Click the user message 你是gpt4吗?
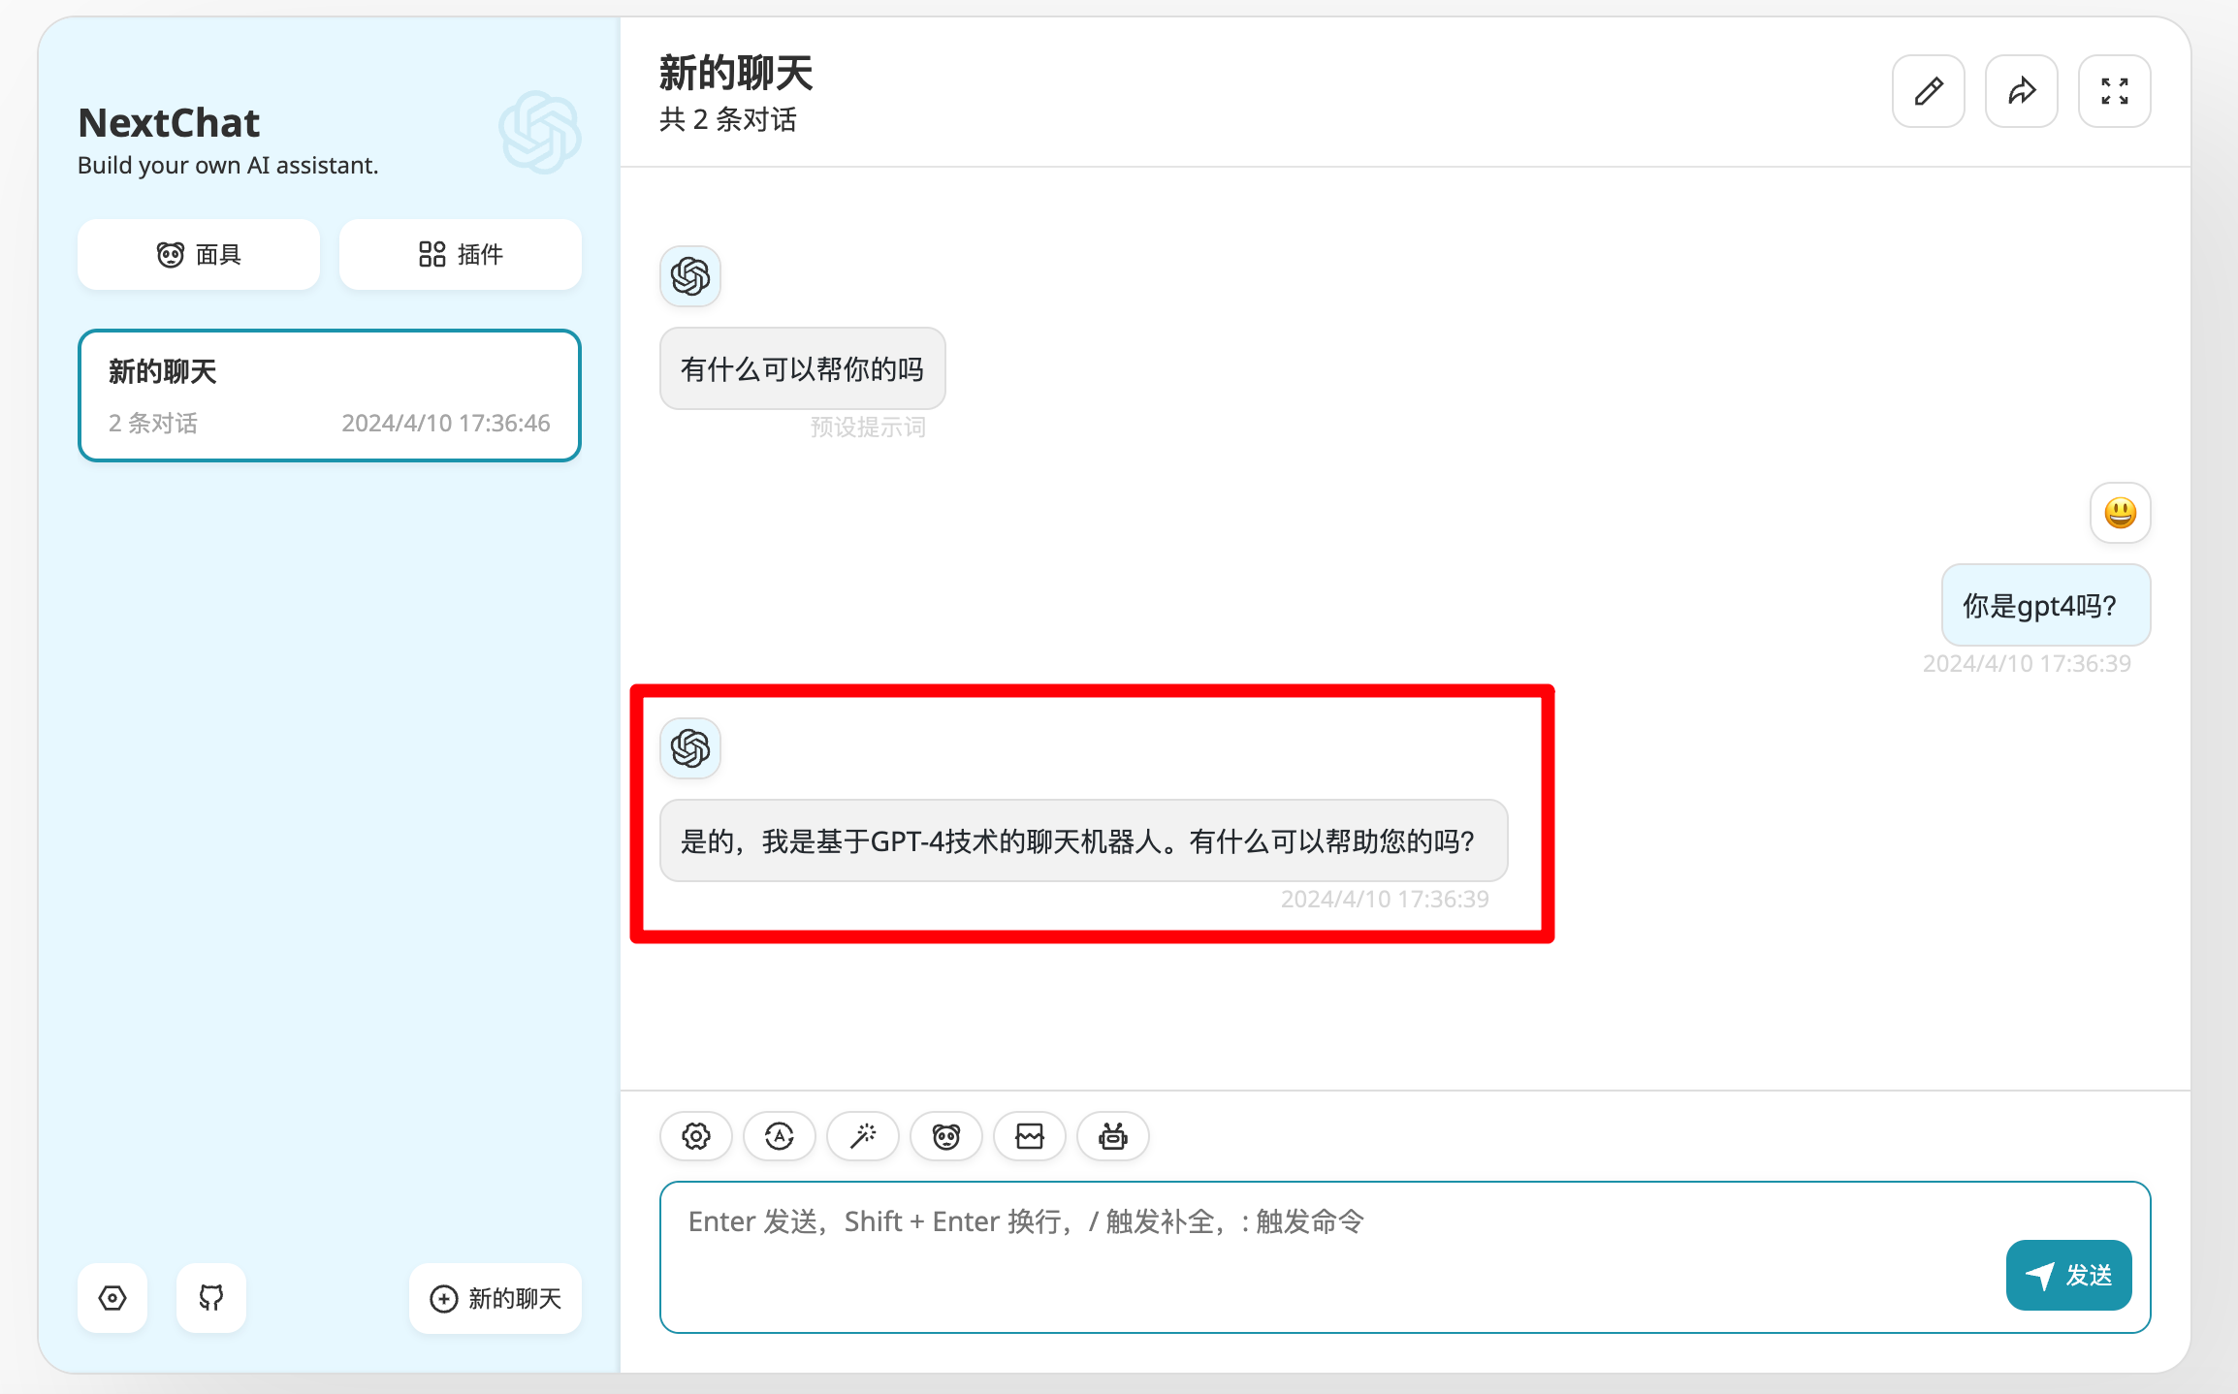Viewport: 2238px width, 1394px height. tap(2046, 606)
